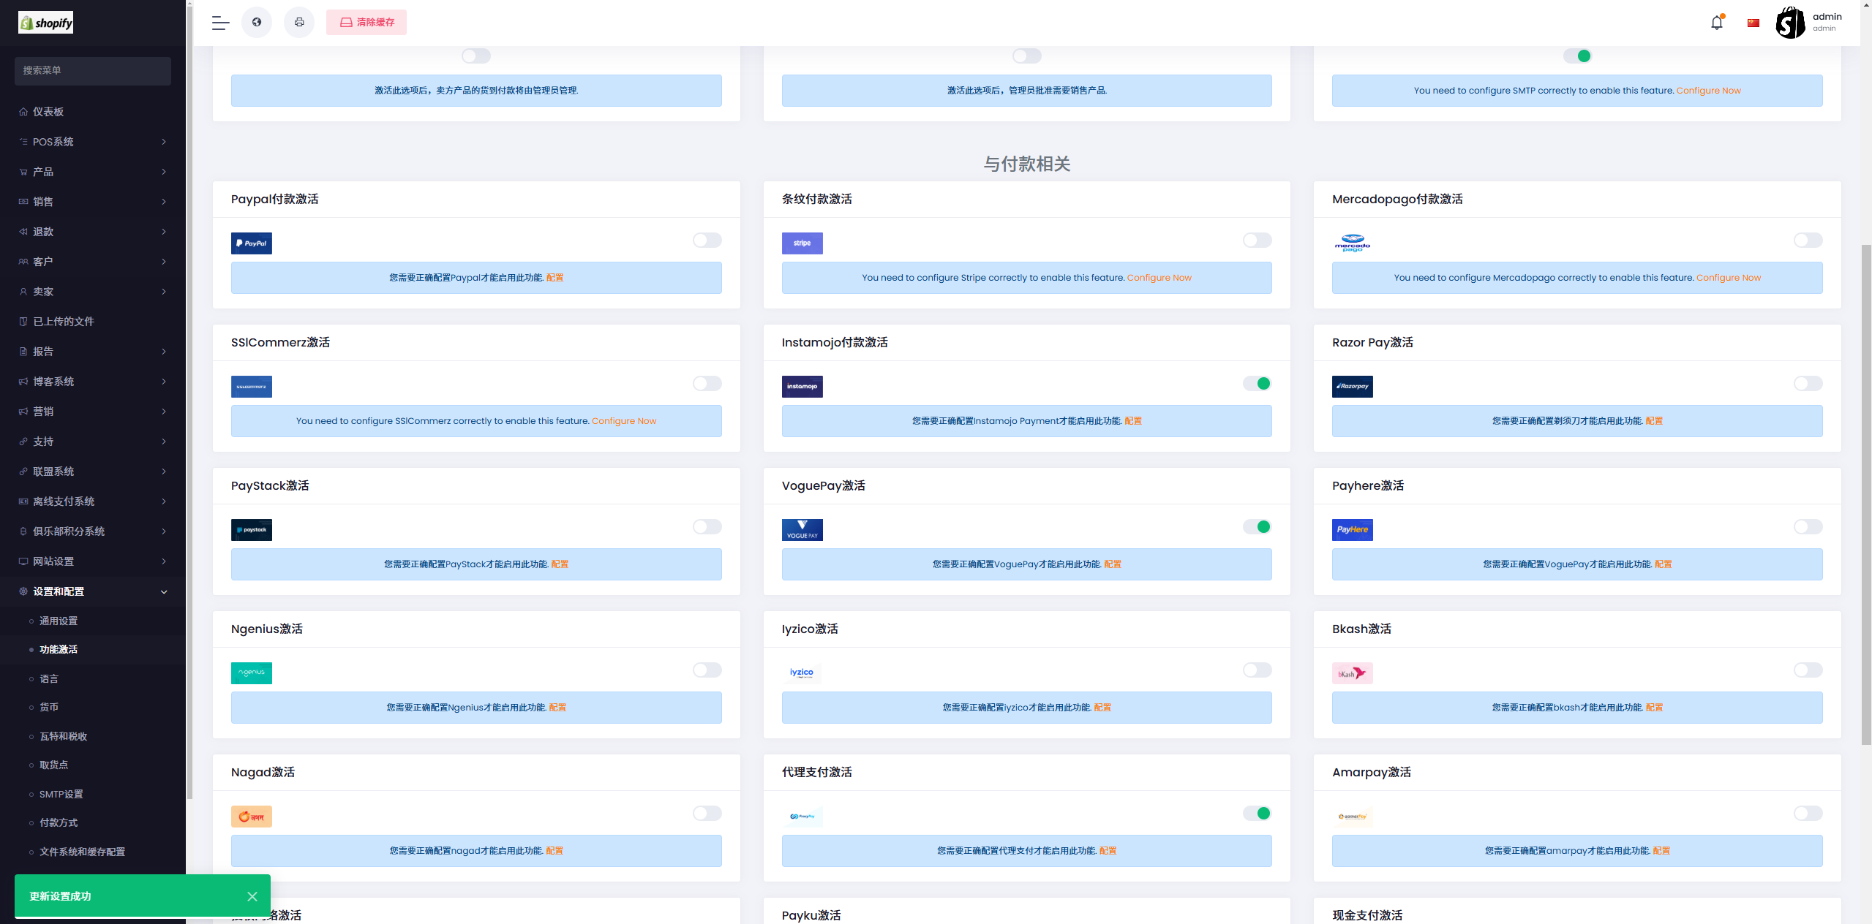Turn off the VoguePay activation switch
Viewport: 1872px width, 924px height.
[1257, 527]
